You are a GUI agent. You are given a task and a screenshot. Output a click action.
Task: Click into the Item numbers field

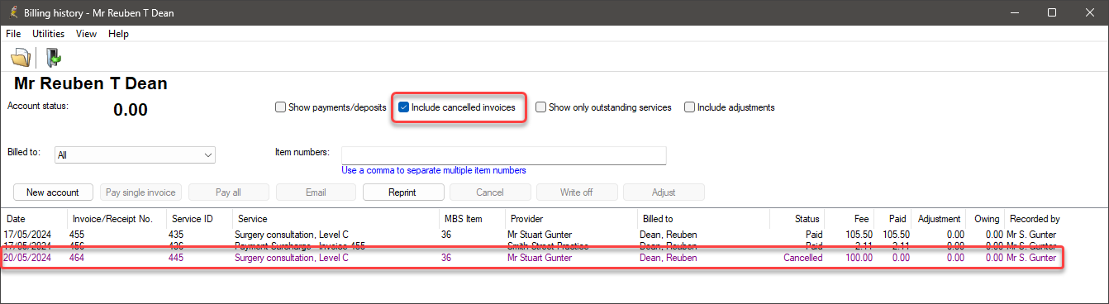click(x=503, y=155)
